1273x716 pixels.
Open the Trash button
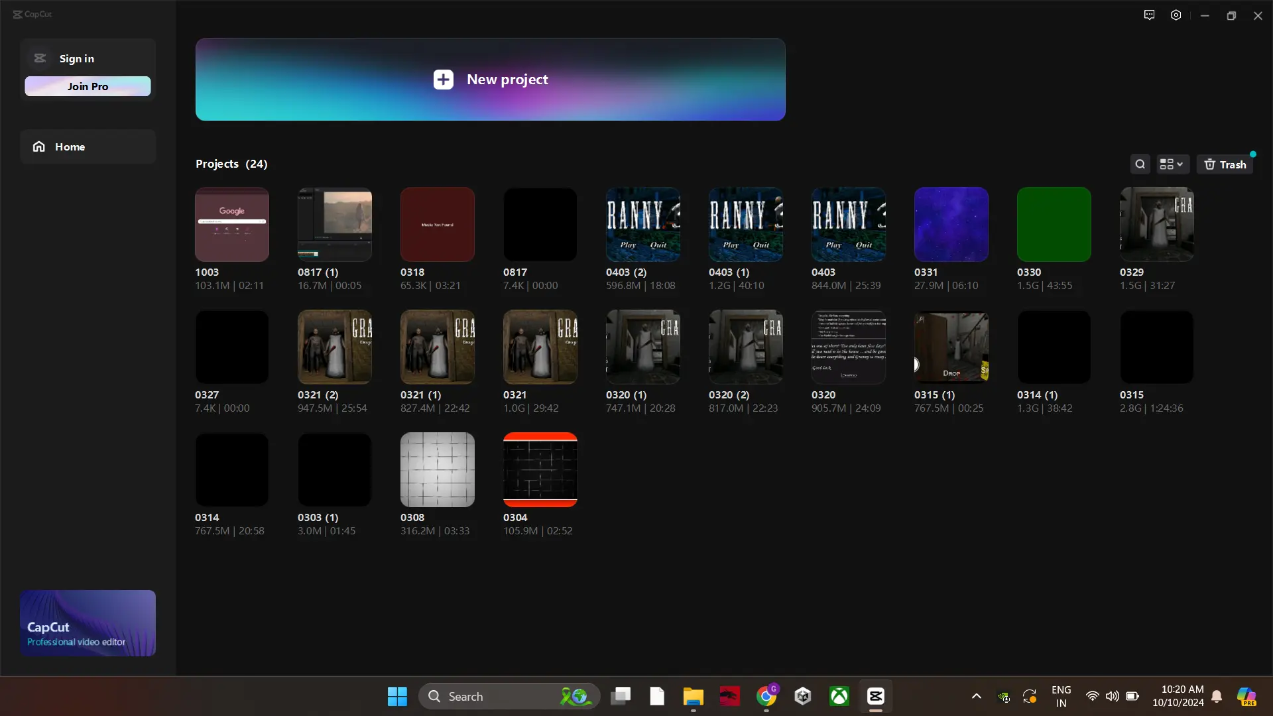(x=1225, y=164)
